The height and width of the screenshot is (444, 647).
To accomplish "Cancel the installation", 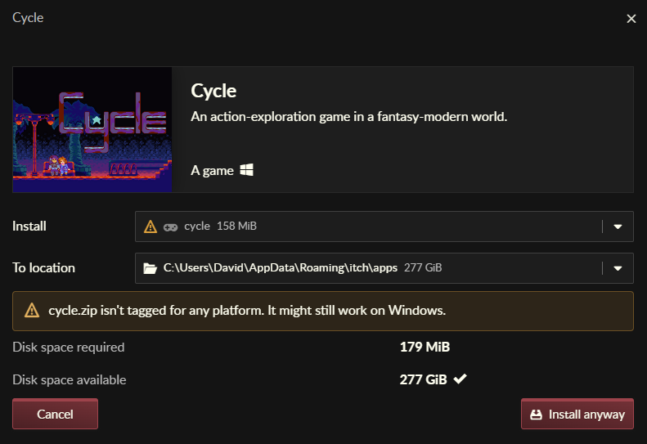I will (56, 414).
